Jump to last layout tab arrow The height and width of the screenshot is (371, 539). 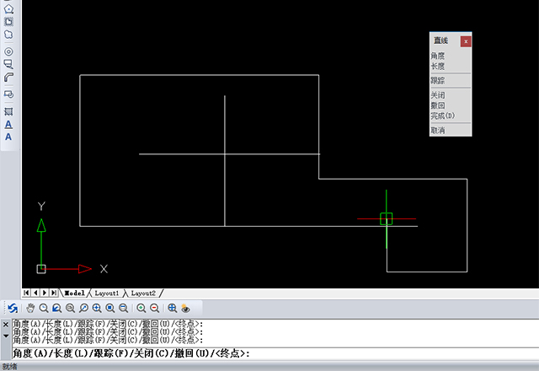click(x=53, y=293)
